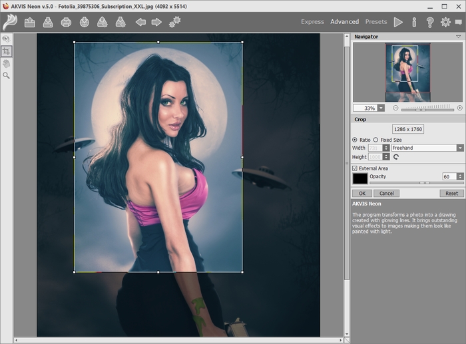Save presets icon in toolbar
Viewport: 466px width, 344px height.
(x=120, y=22)
